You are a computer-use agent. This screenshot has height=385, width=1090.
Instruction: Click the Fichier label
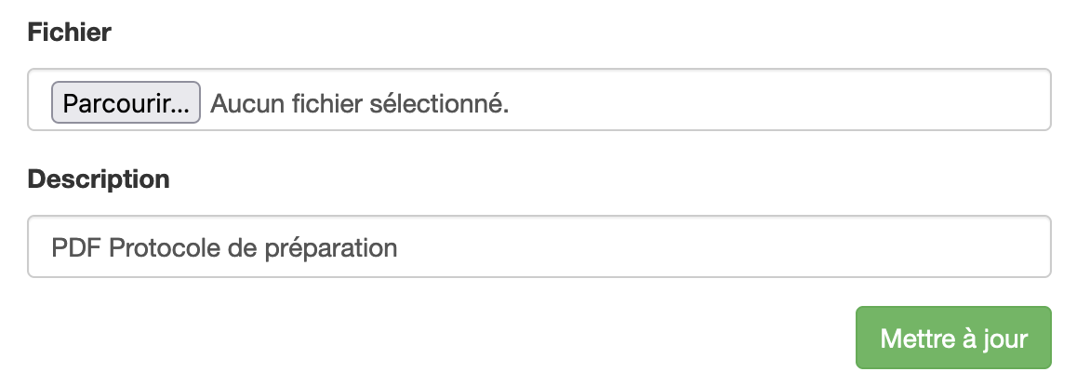70,33
